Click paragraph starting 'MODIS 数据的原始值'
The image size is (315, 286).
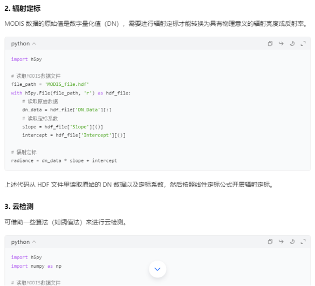coord(156,24)
